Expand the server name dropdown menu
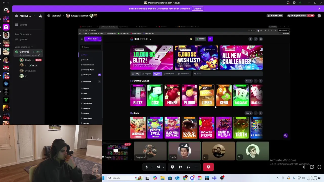The width and height of the screenshot is (324, 182). [x=34, y=16]
